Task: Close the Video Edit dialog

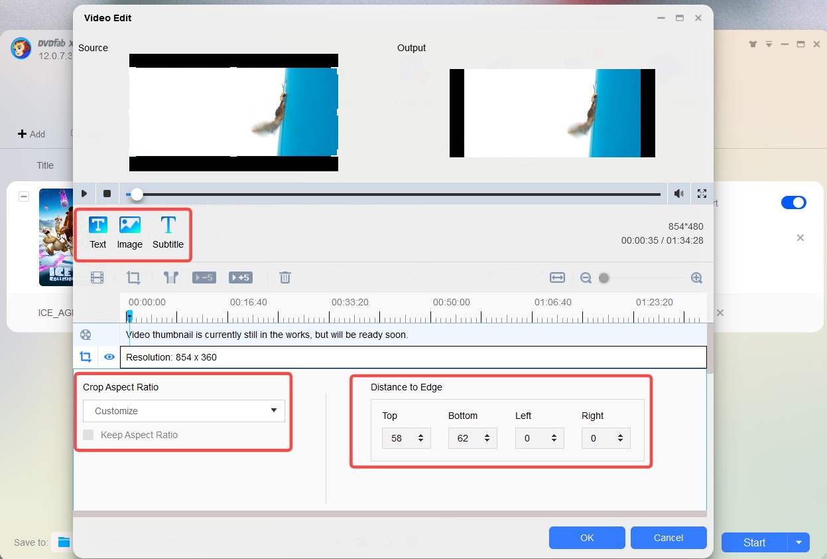Action: 698,18
